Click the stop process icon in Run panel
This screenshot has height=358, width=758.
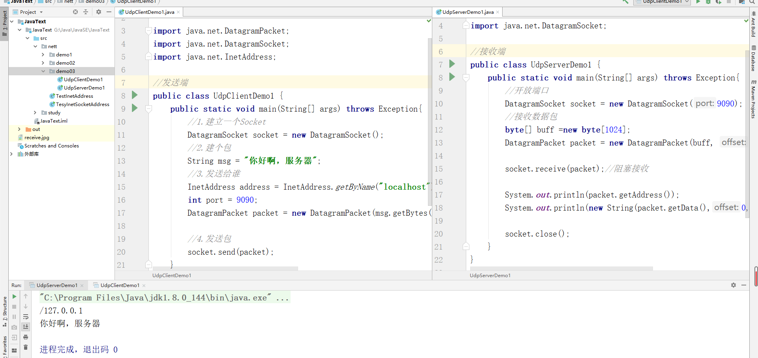(x=14, y=307)
